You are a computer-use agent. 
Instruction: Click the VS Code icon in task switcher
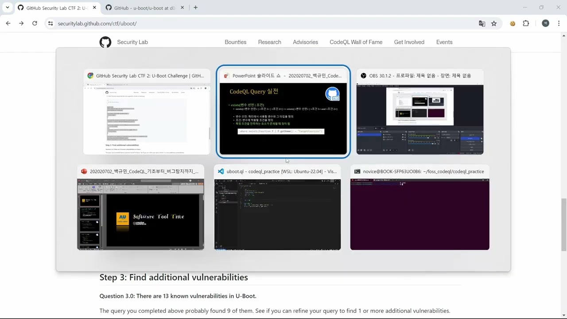221,171
